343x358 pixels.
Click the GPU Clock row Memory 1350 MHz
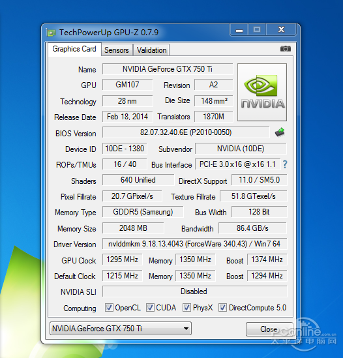pyautogui.click(x=195, y=260)
